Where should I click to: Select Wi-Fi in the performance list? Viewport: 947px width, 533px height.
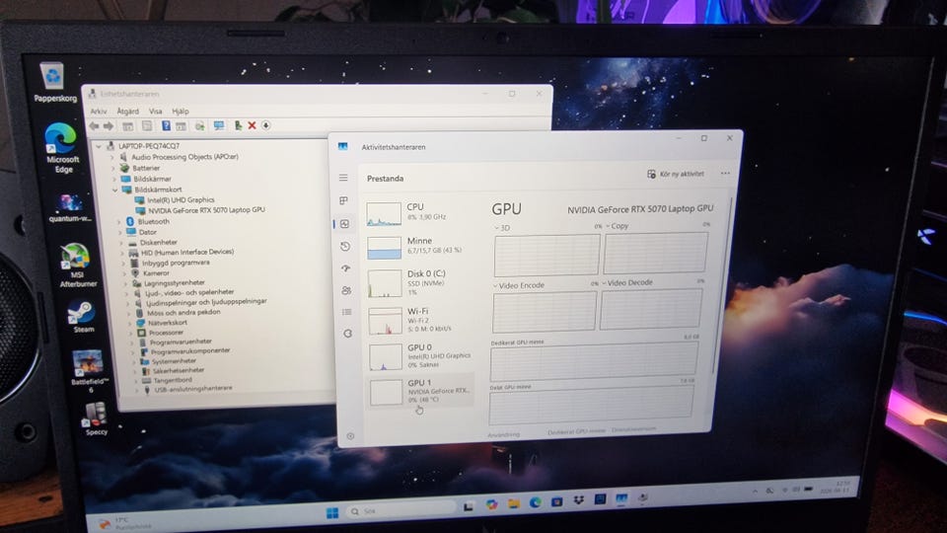pyautogui.click(x=421, y=320)
